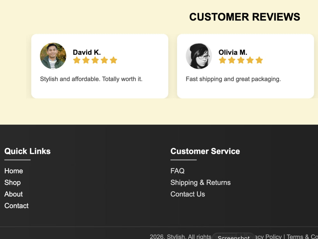Go to the Shop link in Quick Links
The width and height of the screenshot is (318, 239).
click(x=13, y=183)
